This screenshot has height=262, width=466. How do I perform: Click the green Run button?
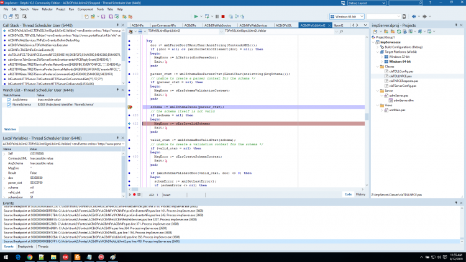pos(196,17)
